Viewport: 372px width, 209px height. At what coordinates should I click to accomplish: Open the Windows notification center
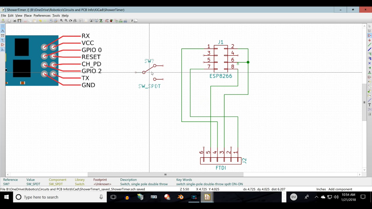[x=363, y=197]
